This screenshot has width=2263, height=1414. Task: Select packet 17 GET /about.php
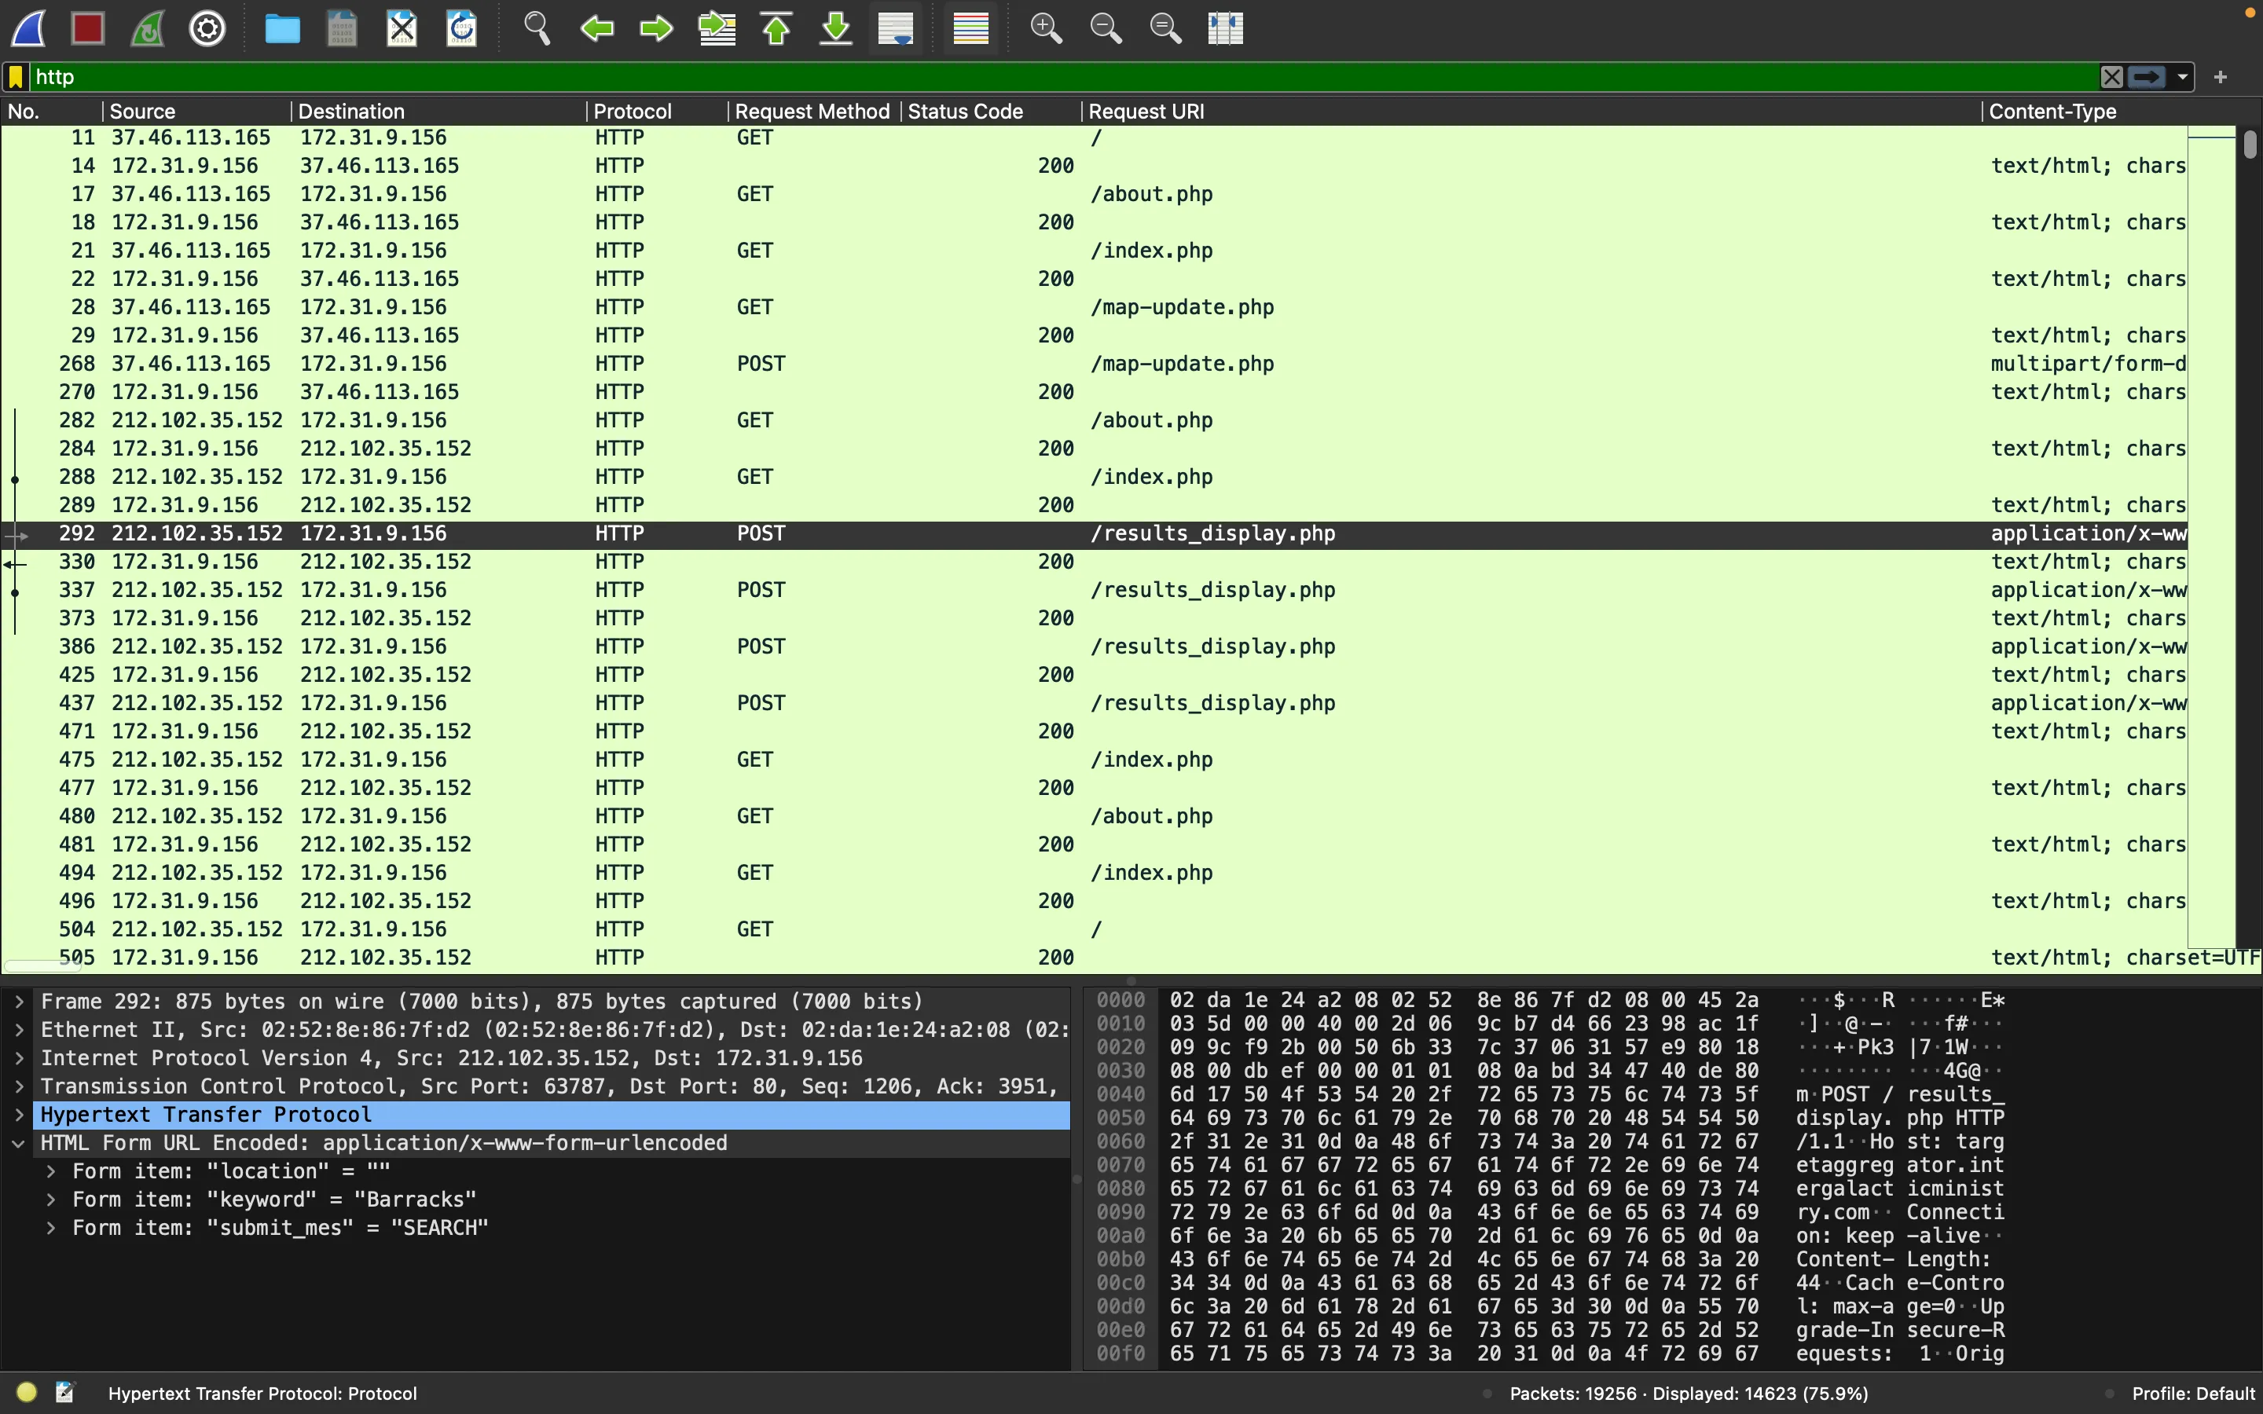point(1094,193)
